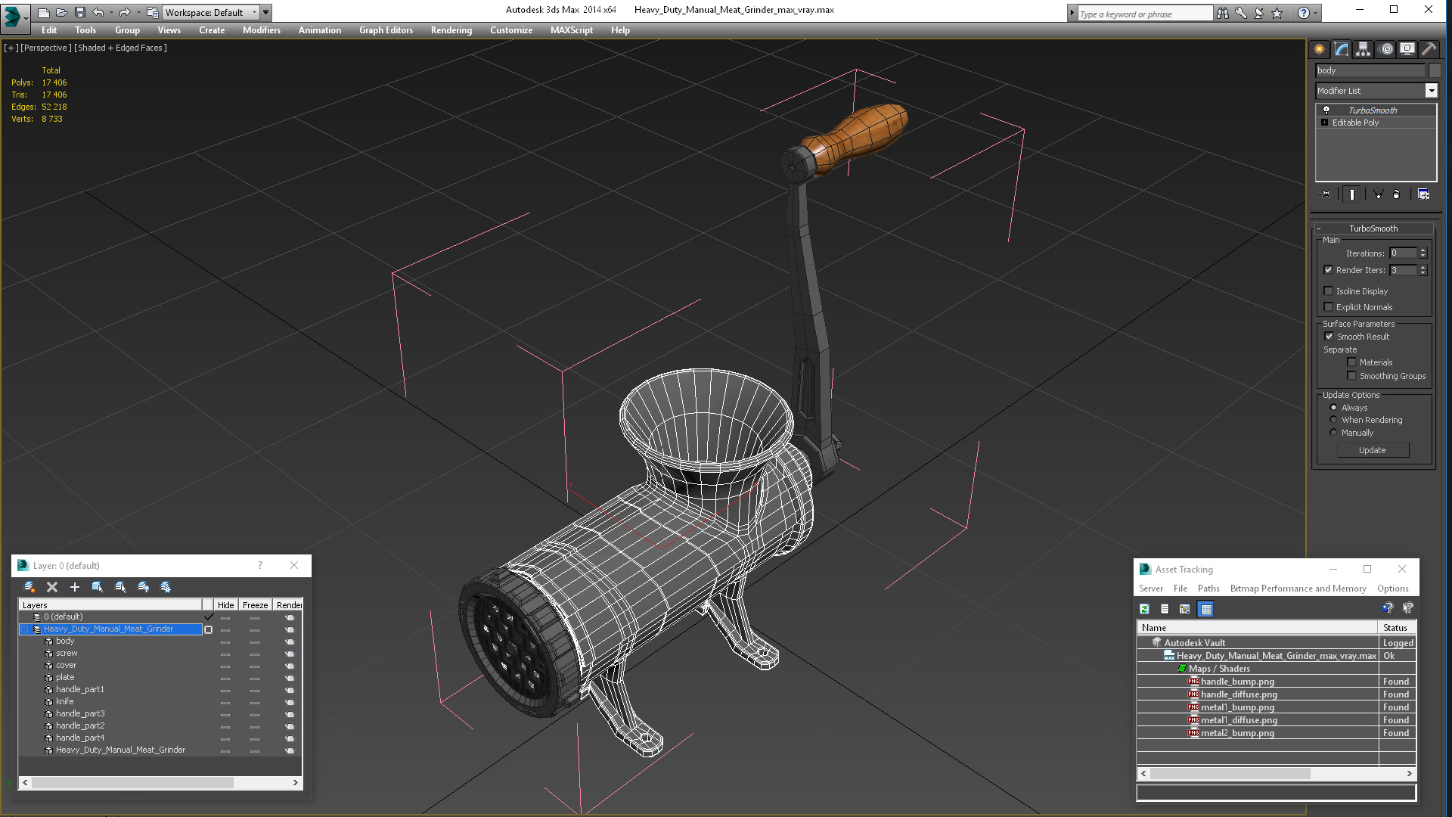Open the Rendering menu

(x=451, y=30)
